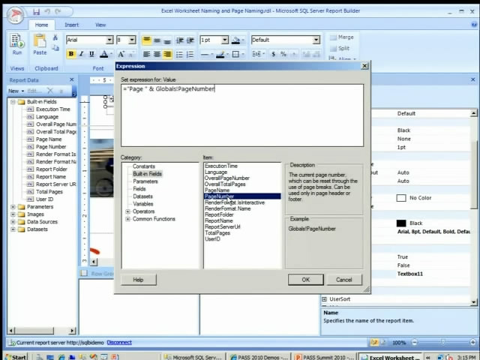The image size is (480, 360).
Task: Click the Save icon in quick access toolbar
Action: click(x=37, y=12)
